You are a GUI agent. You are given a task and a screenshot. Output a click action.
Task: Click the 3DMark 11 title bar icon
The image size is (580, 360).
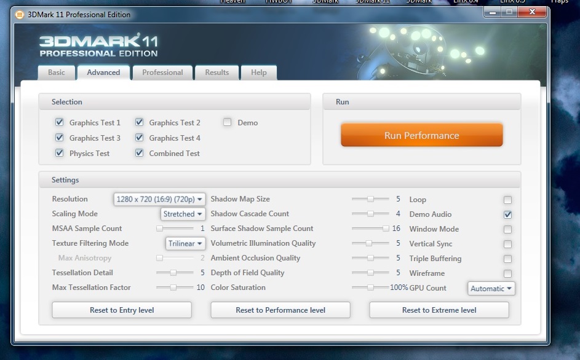pos(20,15)
